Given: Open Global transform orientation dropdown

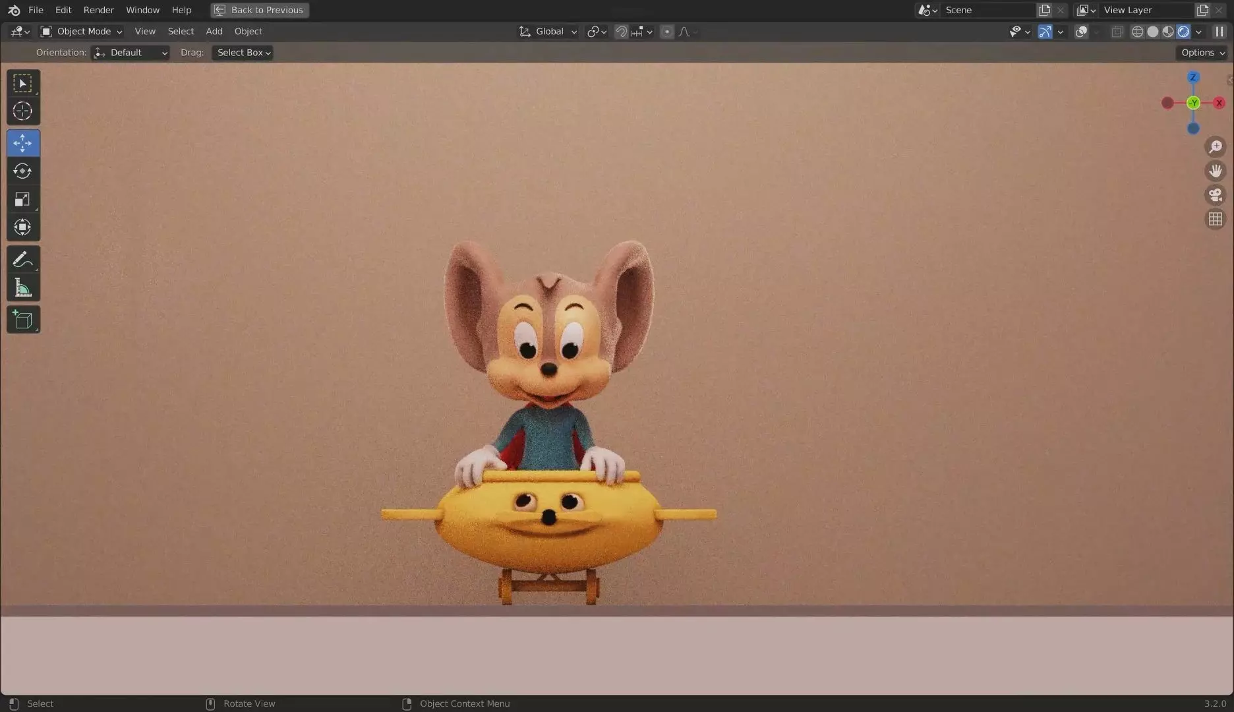Looking at the screenshot, I should click(548, 32).
